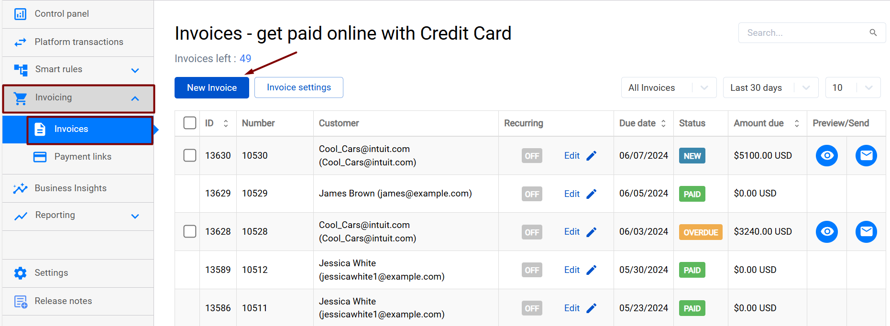The height and width of the screenshot is (326, 890).
Task: Toggle recurring OFF switch for invoice 13589
Action: (x=532, y=270)
